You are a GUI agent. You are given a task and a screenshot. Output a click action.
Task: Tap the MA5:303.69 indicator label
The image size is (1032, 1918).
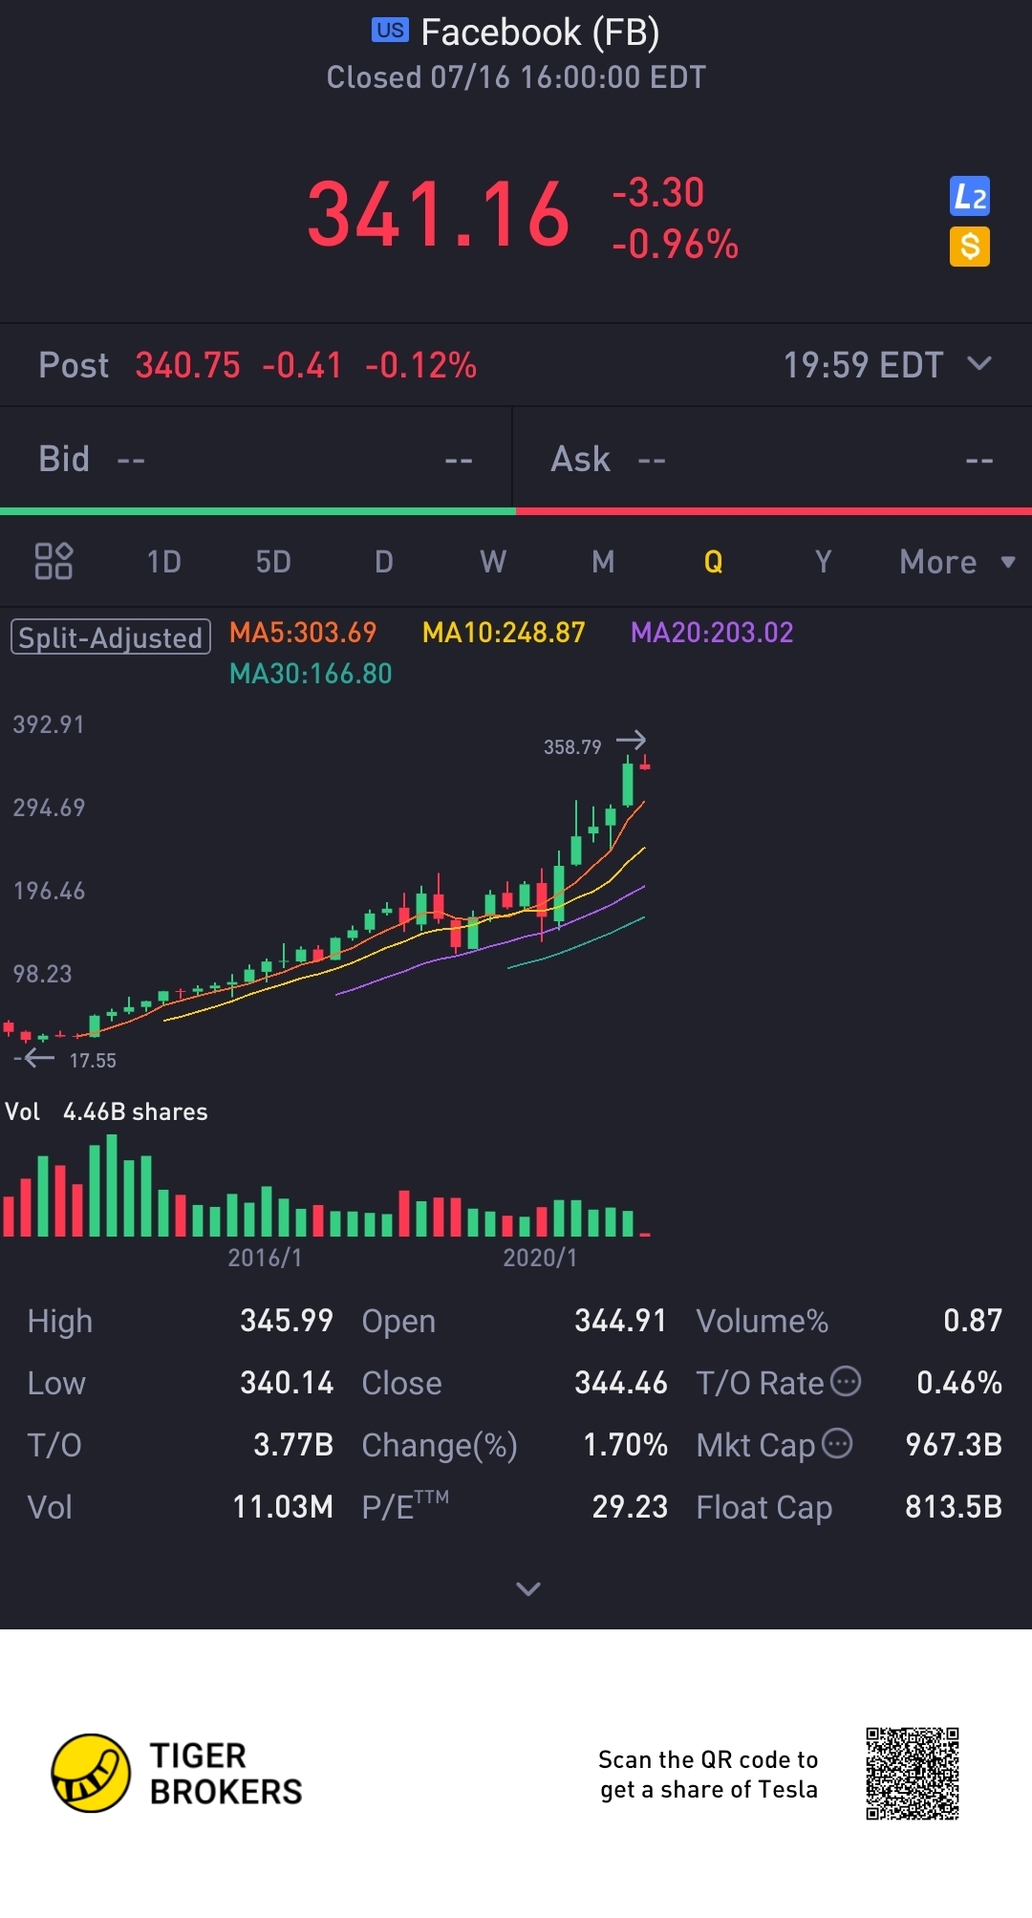303,633
